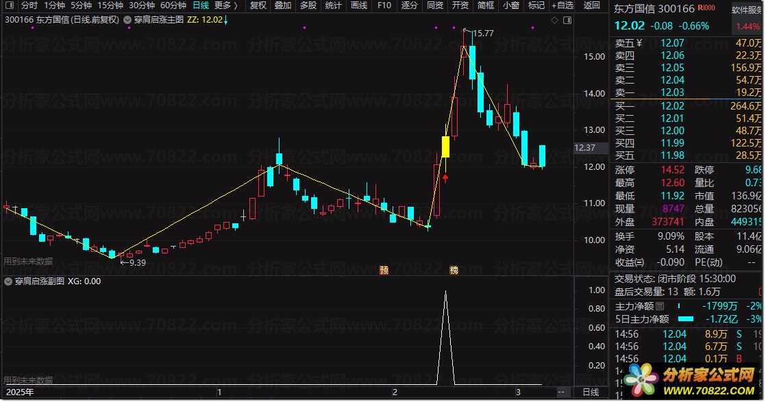This screenshot has width=766, height=402.
Task: Select the 1分钟 period tab
Action: coord(54,5)
